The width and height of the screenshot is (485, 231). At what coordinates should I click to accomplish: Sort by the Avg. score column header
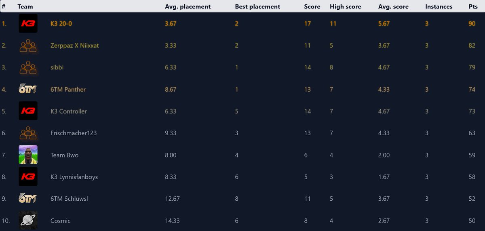[x=393, y=6]
